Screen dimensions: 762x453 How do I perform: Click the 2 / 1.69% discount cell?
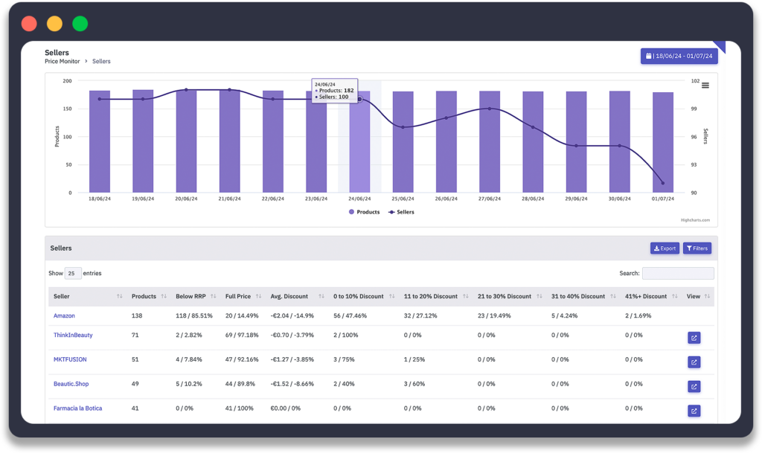[638, 315]
